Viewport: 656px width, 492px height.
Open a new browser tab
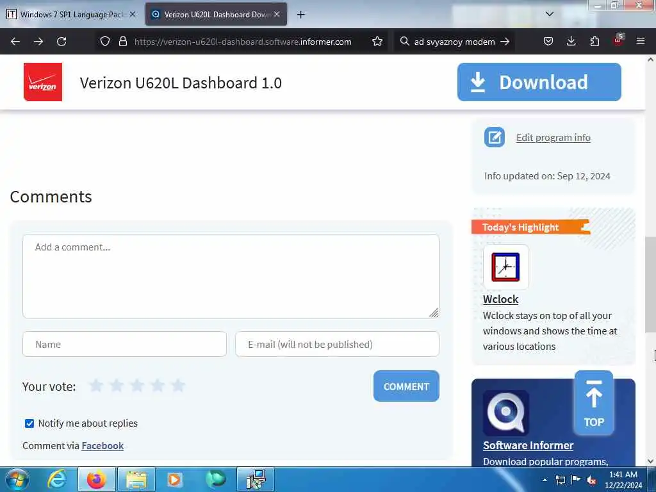coord(301,15)
